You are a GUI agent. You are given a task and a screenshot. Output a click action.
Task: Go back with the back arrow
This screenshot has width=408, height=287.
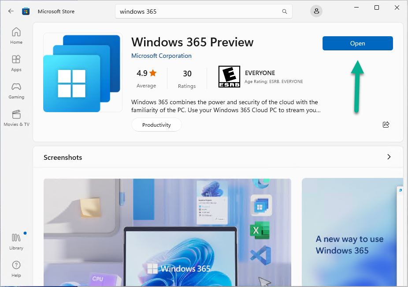point(11,11)
